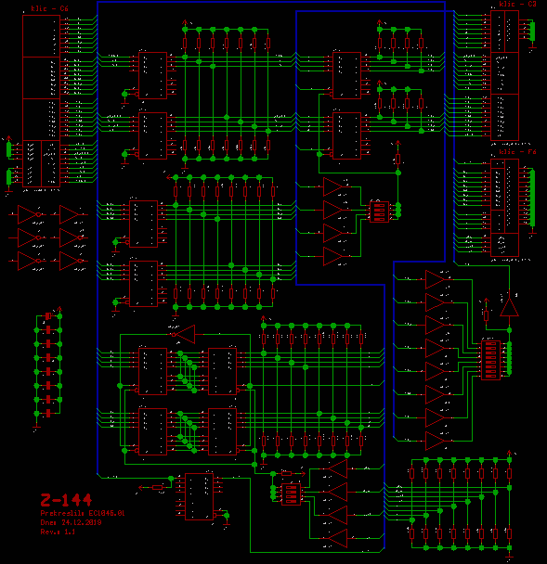The image size is (547, 564).
Task: Select the Dne: 24.12.2019 date text
Action: (x=71, y=522)
